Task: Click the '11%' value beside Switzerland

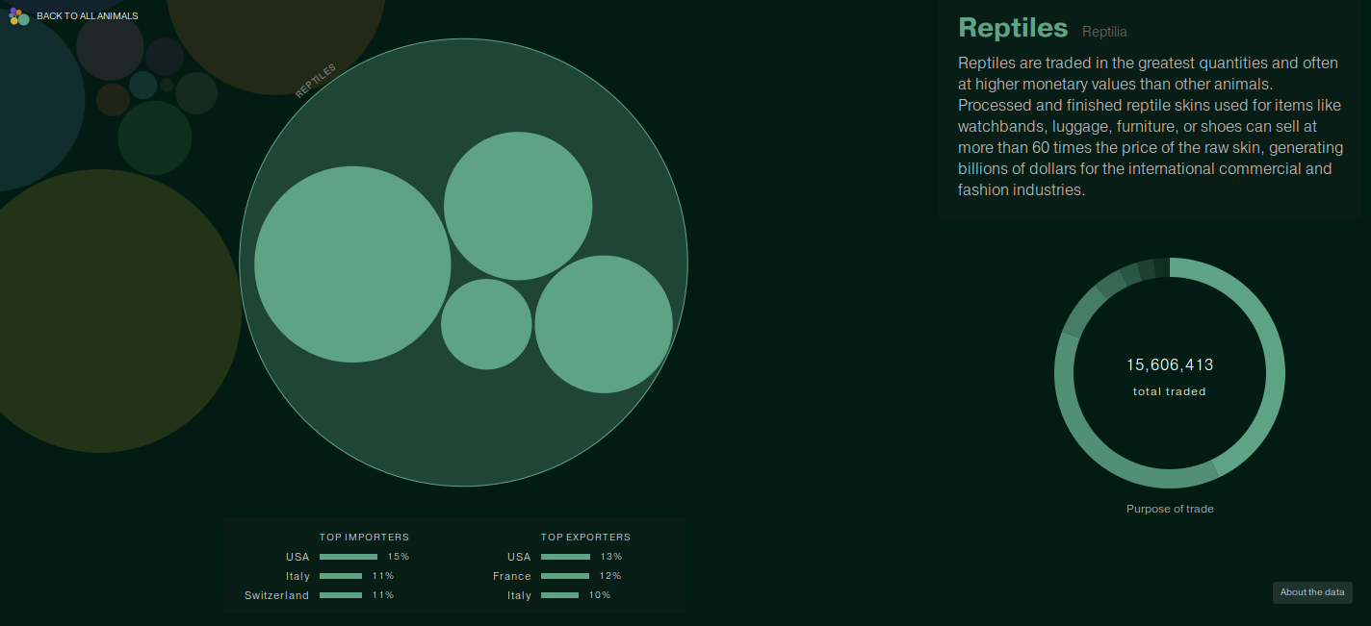Action: pos(383,595)
